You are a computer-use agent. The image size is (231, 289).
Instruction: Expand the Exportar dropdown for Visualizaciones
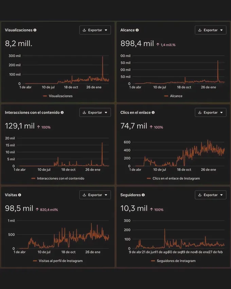[x=106, y=30]
